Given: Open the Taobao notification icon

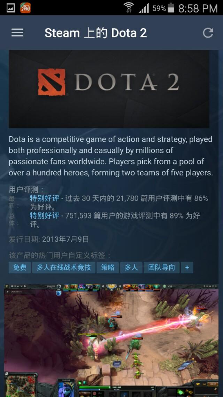Looking at the screenshot, I should pos(25,8).
